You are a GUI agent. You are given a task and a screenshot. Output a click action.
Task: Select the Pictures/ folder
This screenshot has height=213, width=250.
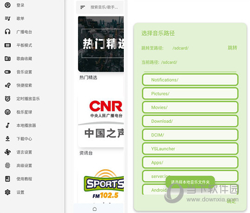[x=190, y=93]
